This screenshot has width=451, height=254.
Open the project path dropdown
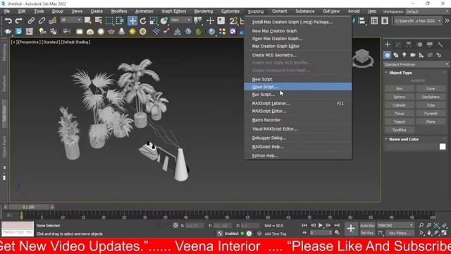coord(417,20)
